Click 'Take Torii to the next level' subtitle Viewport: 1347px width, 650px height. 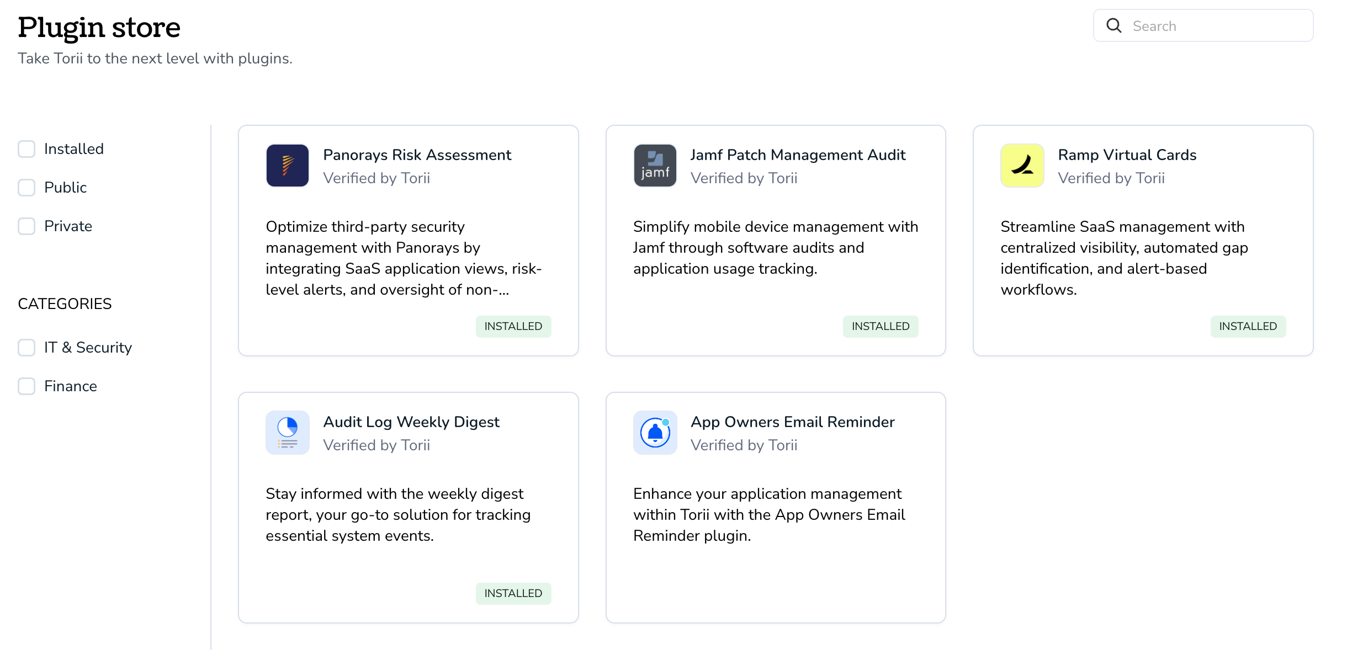tap(155, 58)
